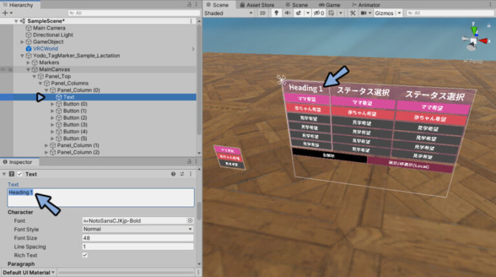Toggle MainCanvas scene visibility eye icon
Screen dimensions: 496x277
(x=3, y=69)
